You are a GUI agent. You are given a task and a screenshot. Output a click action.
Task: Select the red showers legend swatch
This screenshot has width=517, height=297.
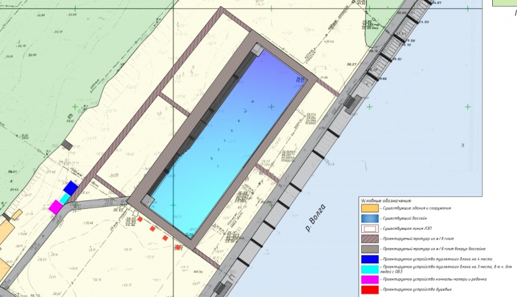pyautogui.click(x=369, y=289)
